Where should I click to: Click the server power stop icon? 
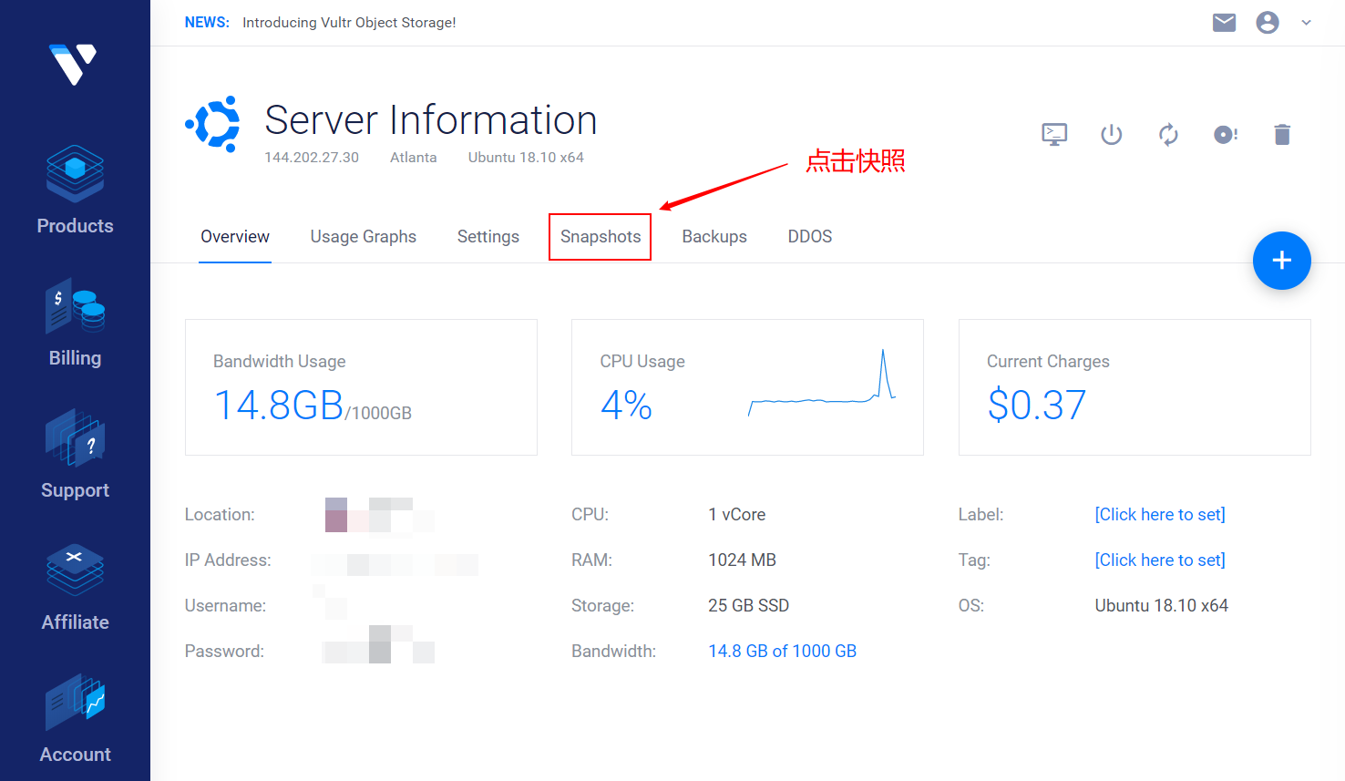[1111, 135]
